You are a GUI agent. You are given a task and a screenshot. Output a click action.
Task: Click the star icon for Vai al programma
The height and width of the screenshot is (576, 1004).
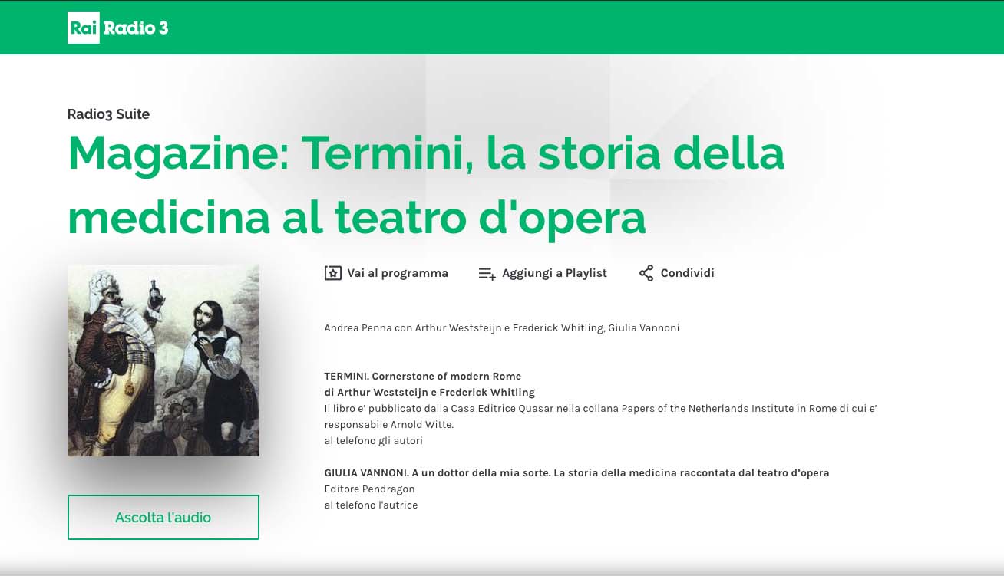click(332, 273)
